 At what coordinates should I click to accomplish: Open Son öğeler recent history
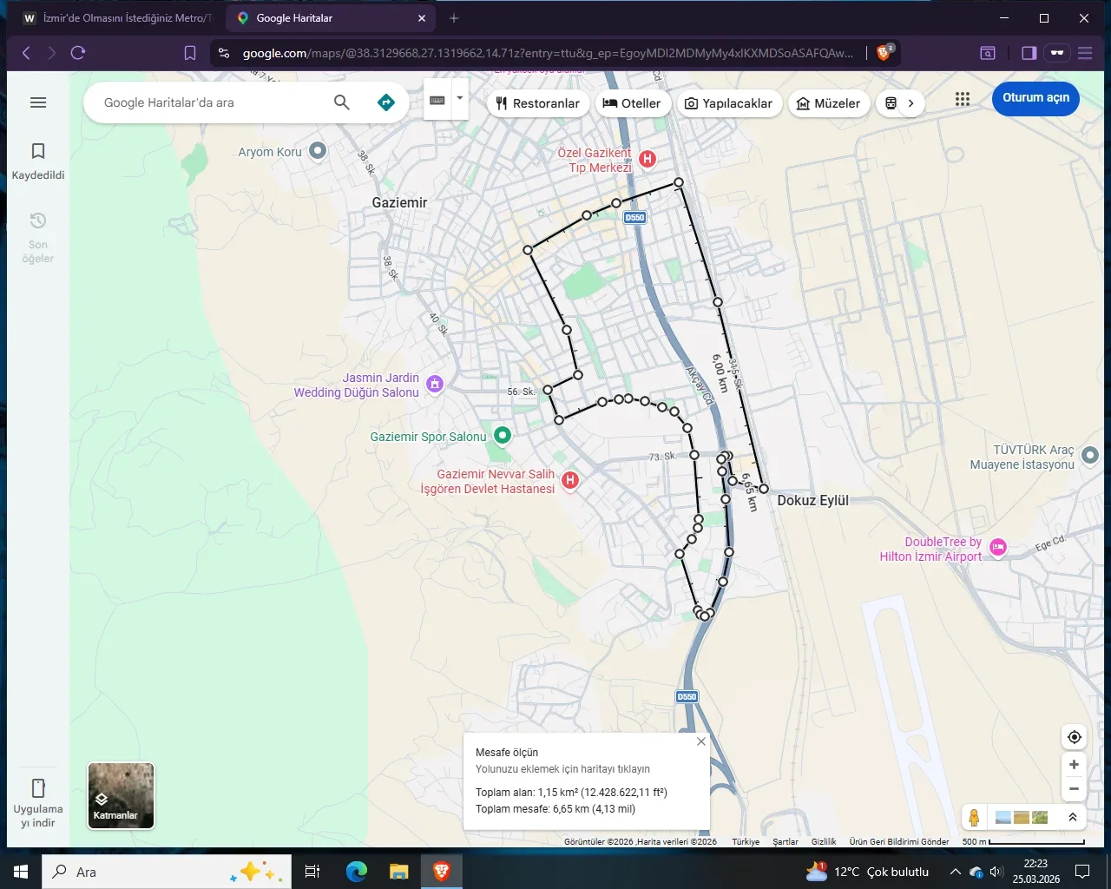coord(38,236)
